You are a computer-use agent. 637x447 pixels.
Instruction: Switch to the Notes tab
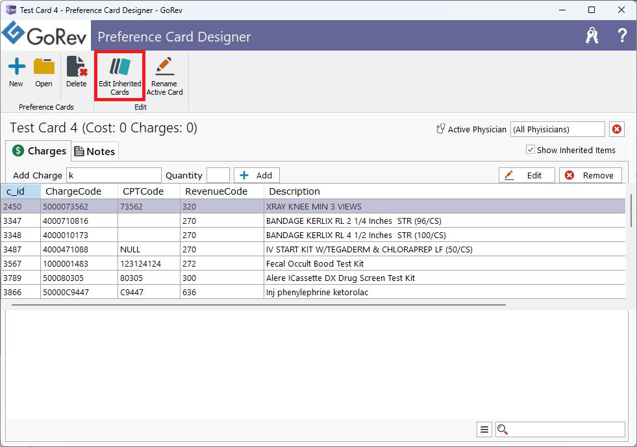point(95,151)
